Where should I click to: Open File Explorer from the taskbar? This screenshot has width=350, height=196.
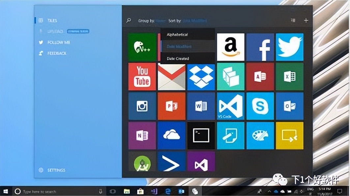pos(127,191)
